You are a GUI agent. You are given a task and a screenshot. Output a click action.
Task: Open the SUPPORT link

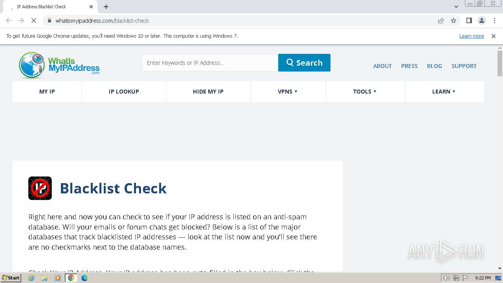pyautogui.click(x=464, y=66)
